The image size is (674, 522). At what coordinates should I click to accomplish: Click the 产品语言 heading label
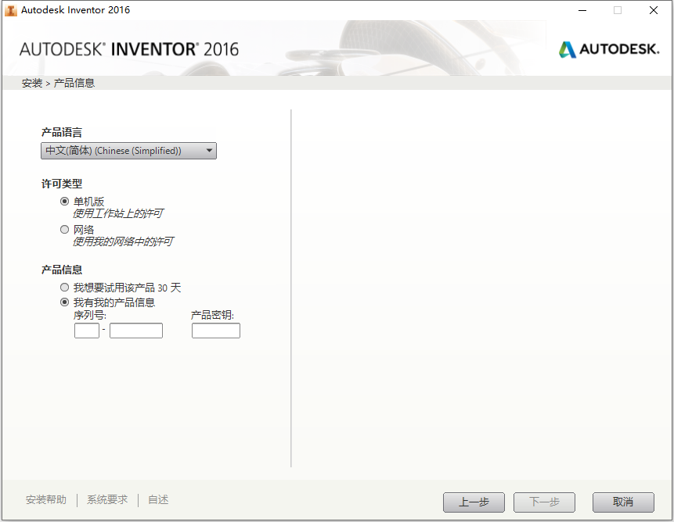[62, 133]
